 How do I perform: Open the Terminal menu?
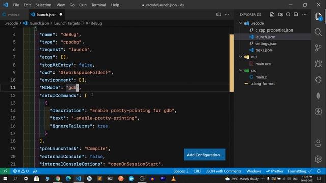(x=98, y=5)
